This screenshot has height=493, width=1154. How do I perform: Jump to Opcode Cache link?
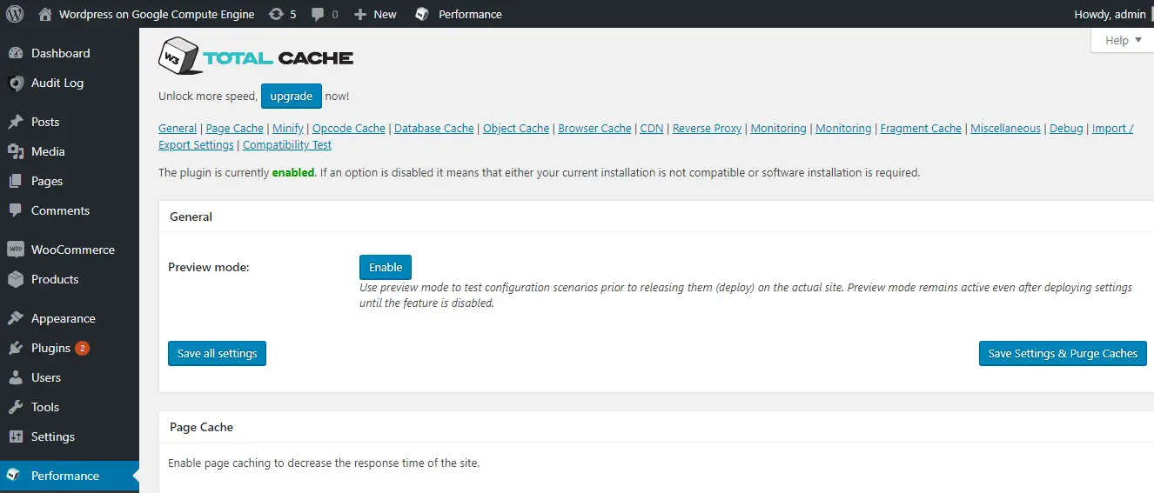click(349, 128)
